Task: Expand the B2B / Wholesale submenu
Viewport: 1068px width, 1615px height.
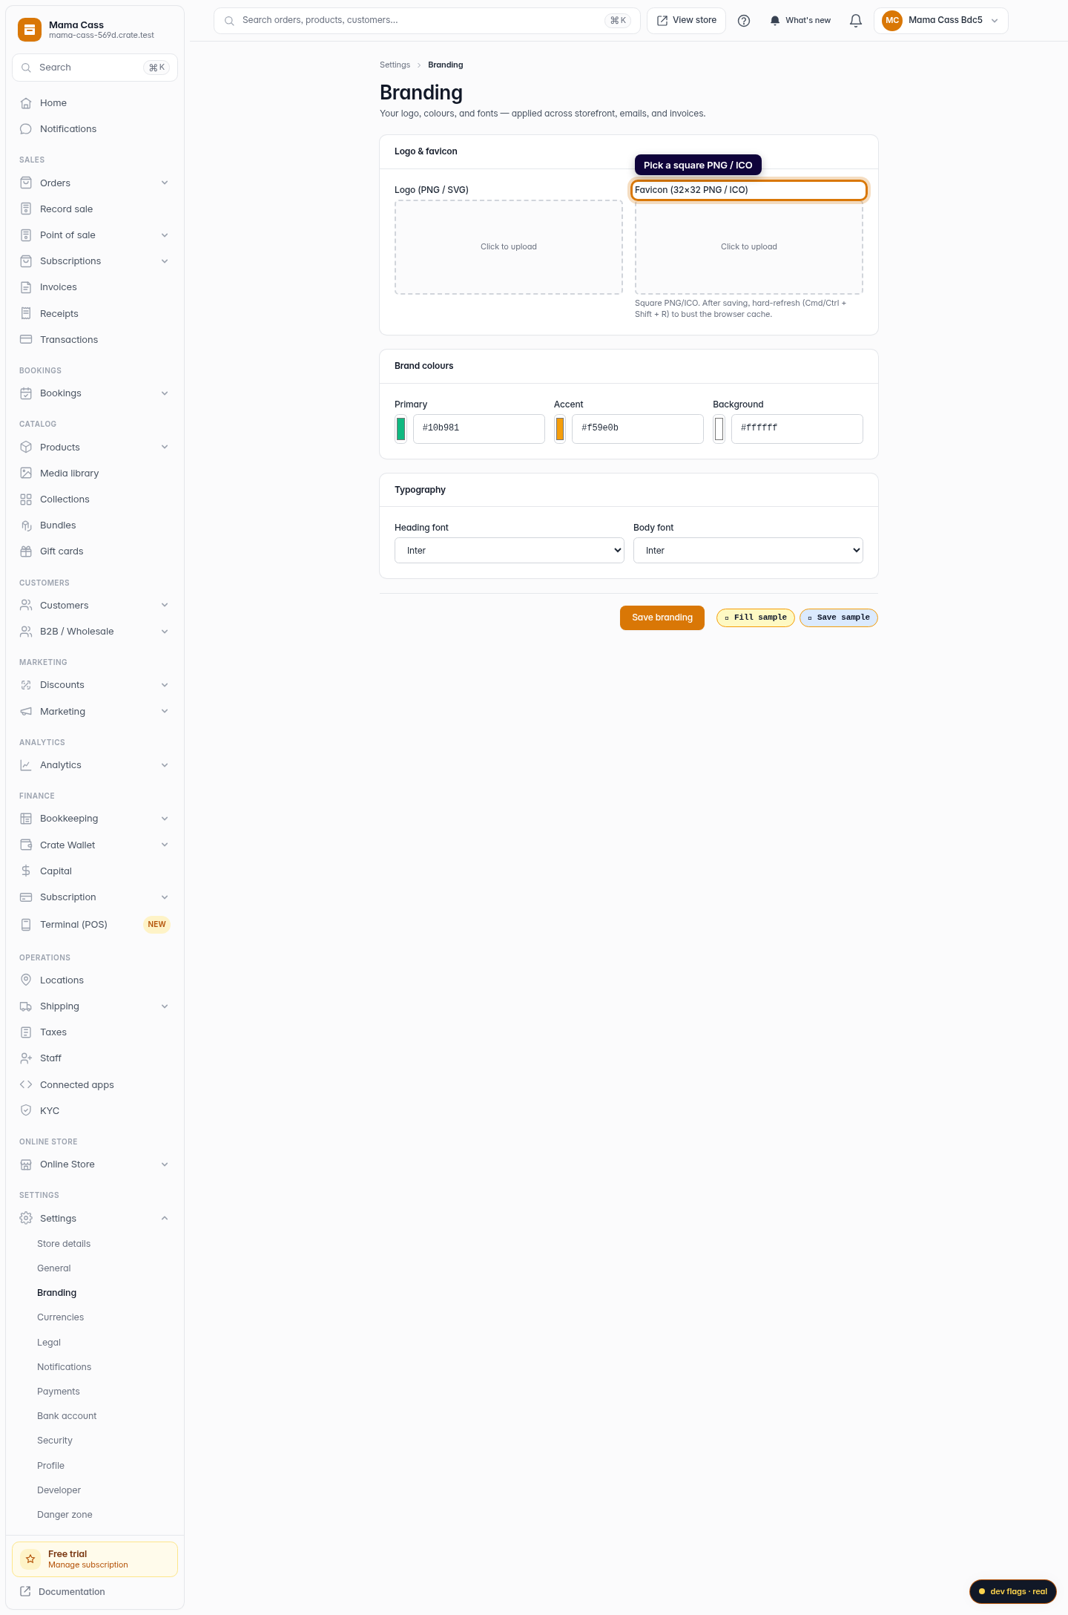Action: 165,632
